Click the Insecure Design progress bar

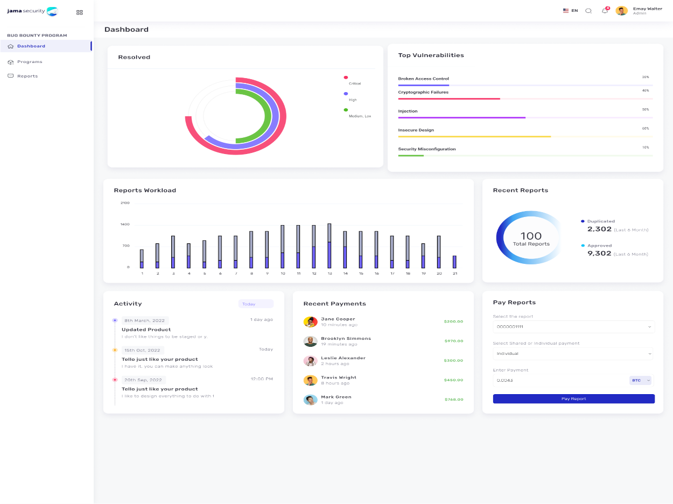coord(525,136)
